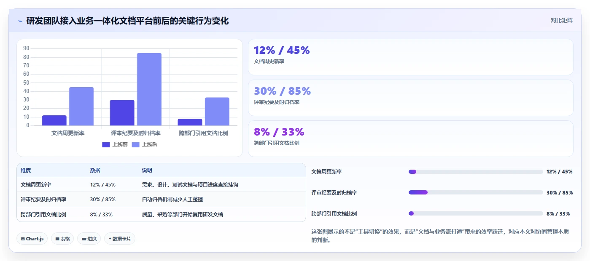Viewport: 590px width, 261px height.
Task: Click the summary paragraph starting 这张图展示的
Action: pyautogui.click(x=442, y=236)
